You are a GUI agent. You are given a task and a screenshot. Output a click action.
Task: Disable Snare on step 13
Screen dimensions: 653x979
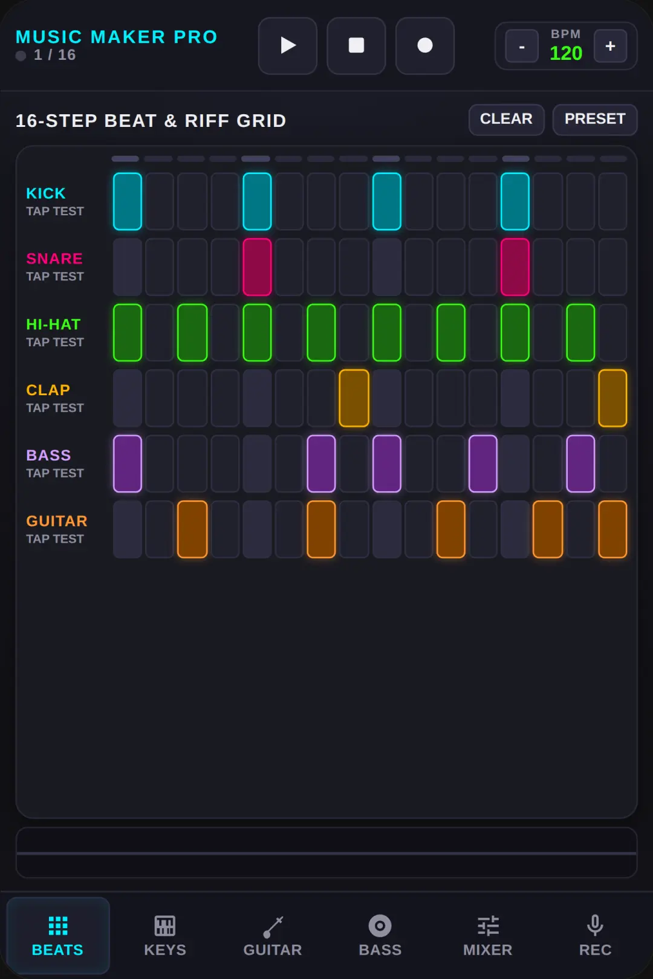[515, 267]
